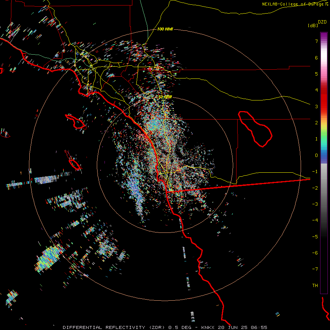Click the positive "1" value on the scale
The width and height of the screenshot is (330, 330).
[316, 139]
